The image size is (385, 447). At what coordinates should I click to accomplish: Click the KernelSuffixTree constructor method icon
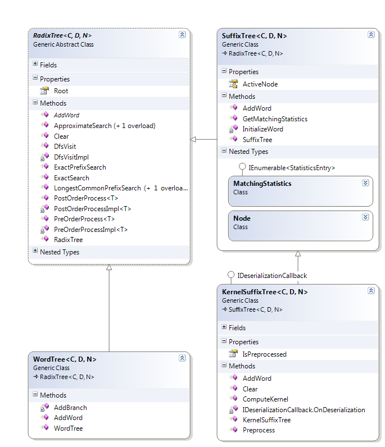233,419
